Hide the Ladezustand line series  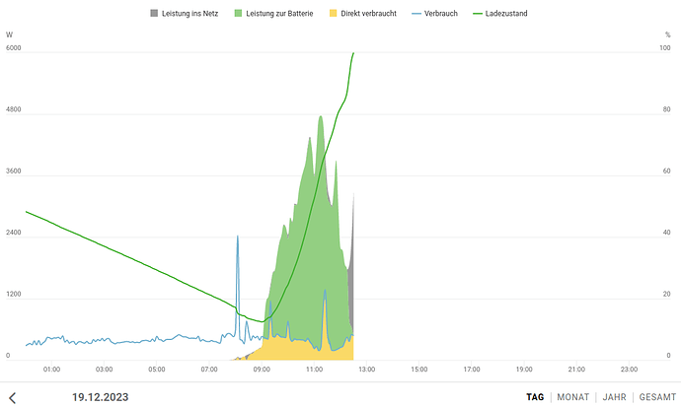tap(500, 14)
